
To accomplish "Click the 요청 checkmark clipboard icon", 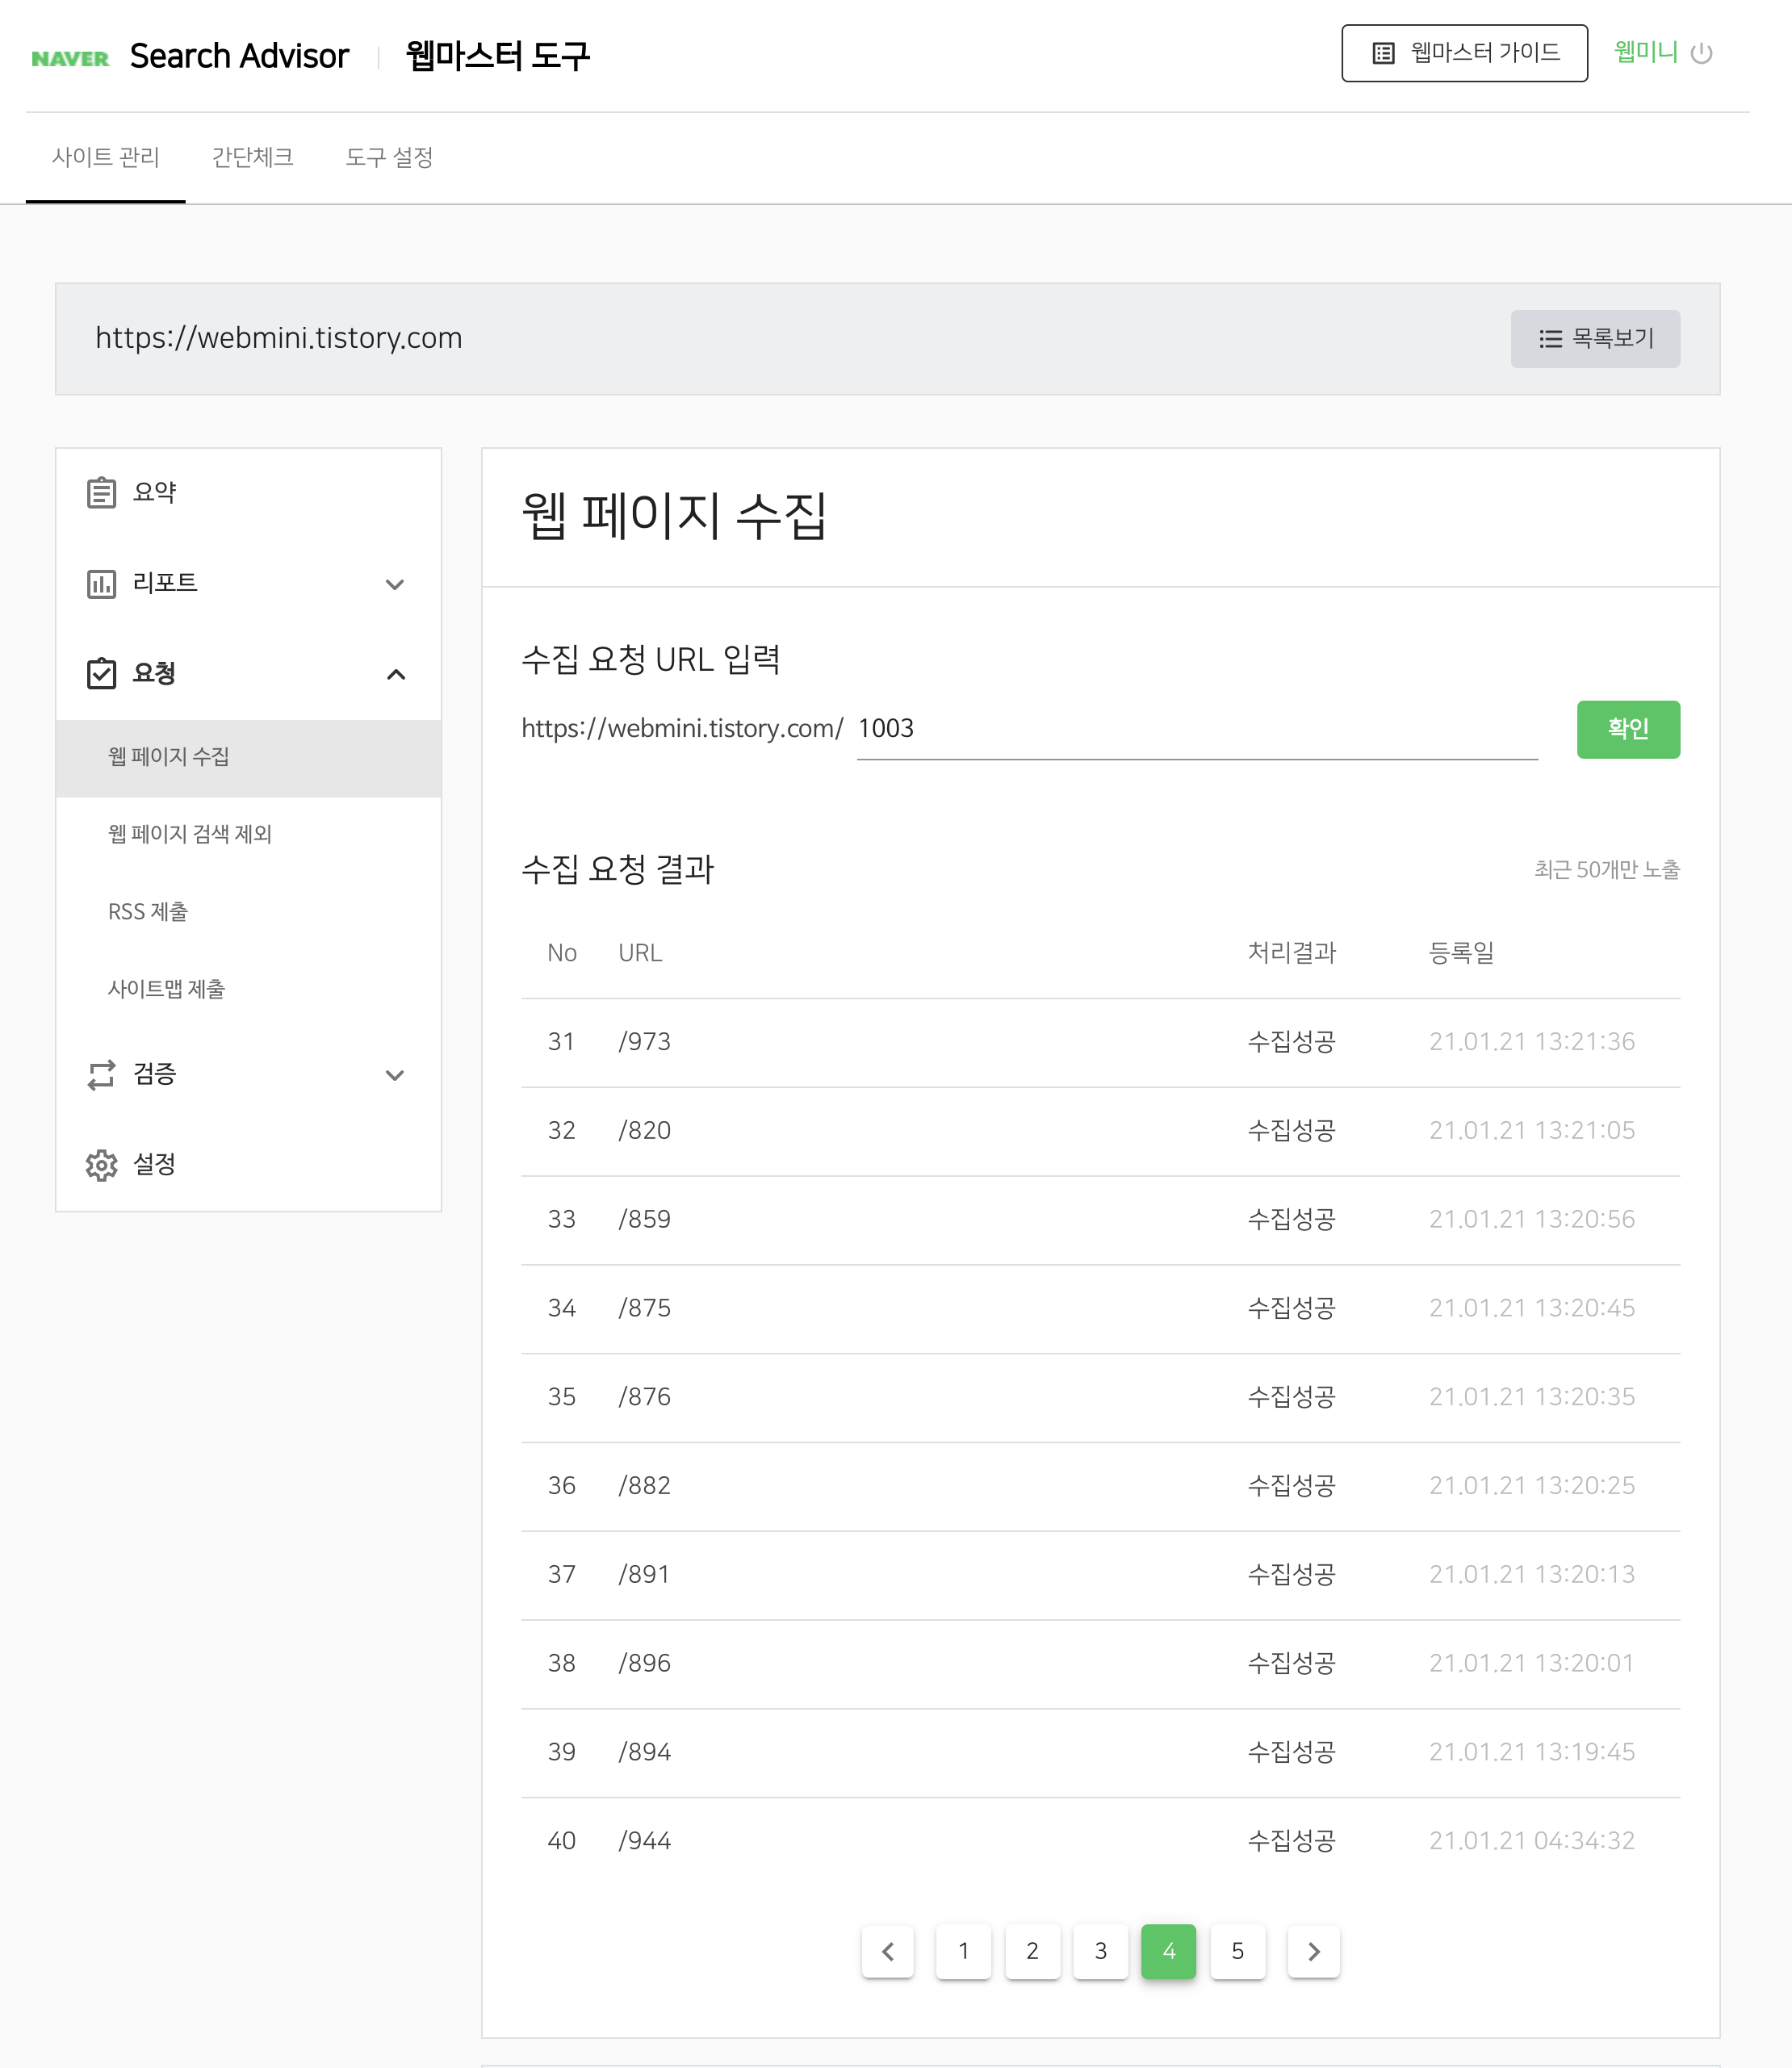I will [x=101, y=673].
